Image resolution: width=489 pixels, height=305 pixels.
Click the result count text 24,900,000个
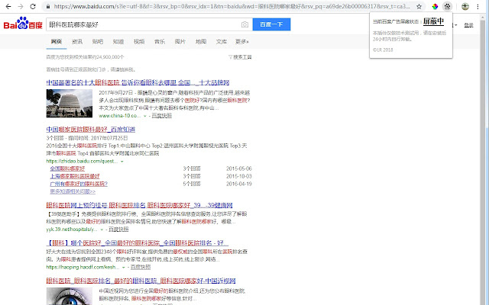[110, 57]
